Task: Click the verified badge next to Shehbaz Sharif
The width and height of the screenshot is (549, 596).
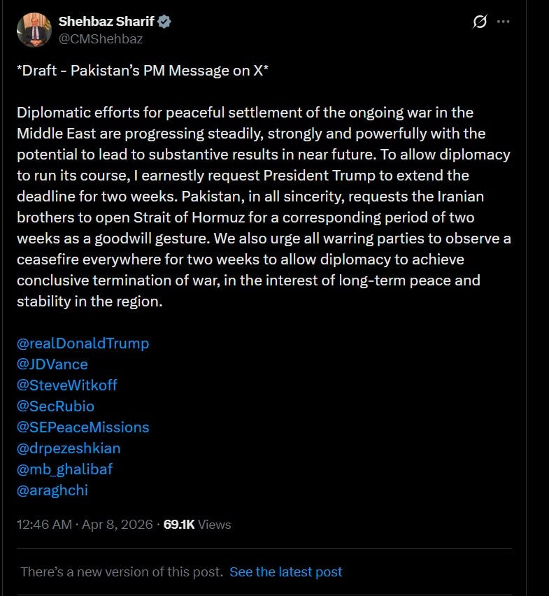Action: point(164,22)
